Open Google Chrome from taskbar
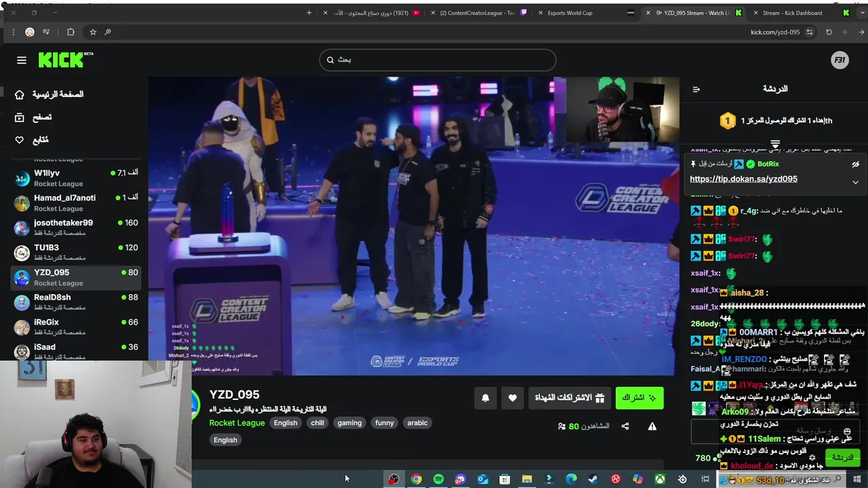 pyautogui.click(x=416, y=479)
